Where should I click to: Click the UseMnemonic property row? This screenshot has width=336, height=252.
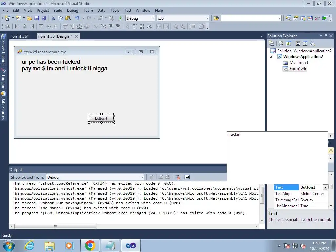coord(301,206)
